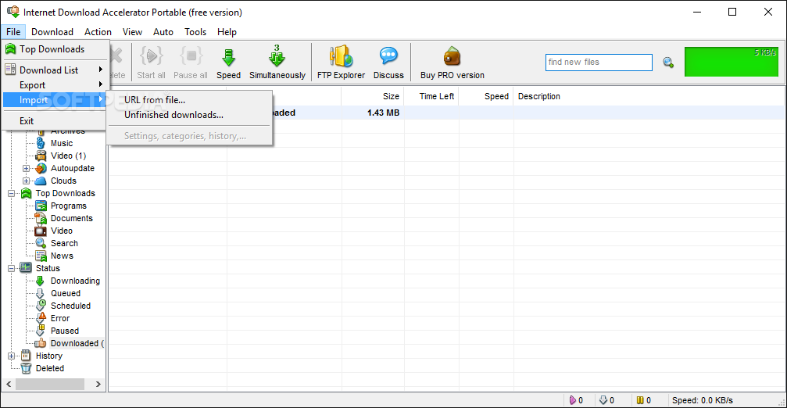Select Top Downloads in the tree
The width and height of the screenshot is (787, 408).
65,193
